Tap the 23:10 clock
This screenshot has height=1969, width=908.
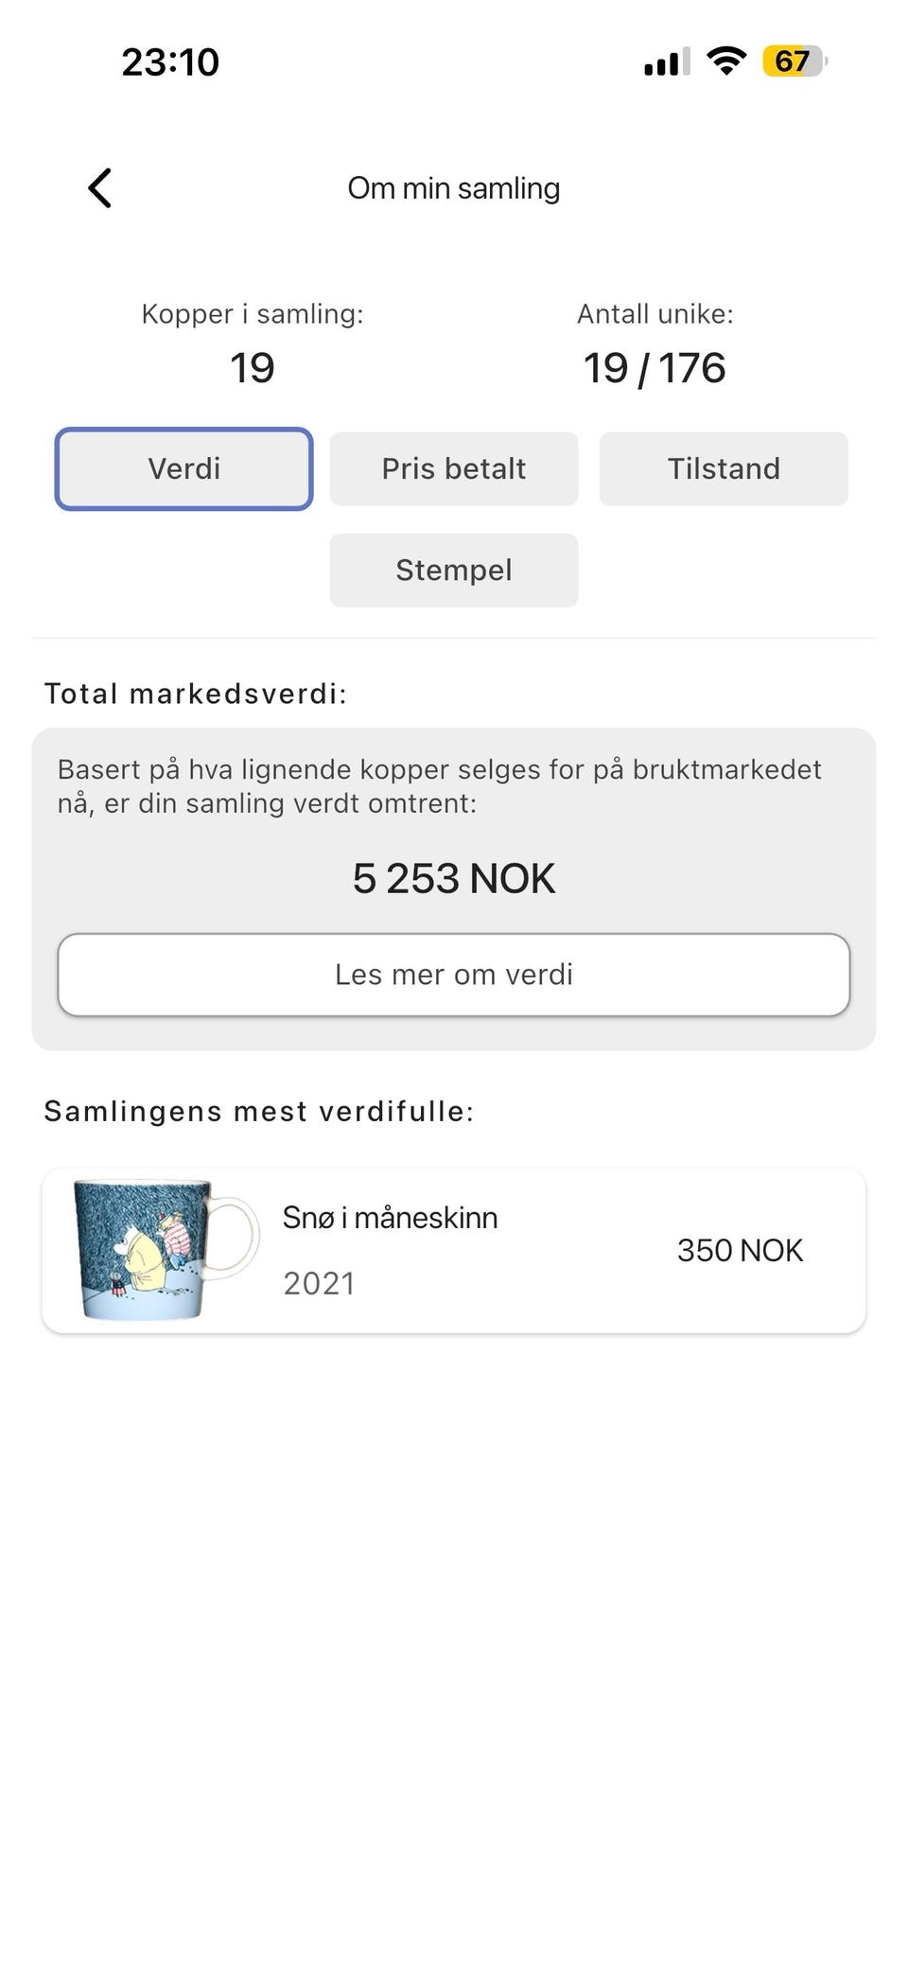tap(170, 62)
